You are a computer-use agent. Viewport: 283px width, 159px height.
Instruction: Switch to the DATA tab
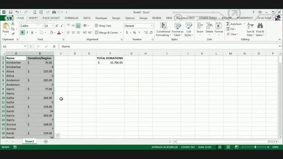tap(87, 18)
